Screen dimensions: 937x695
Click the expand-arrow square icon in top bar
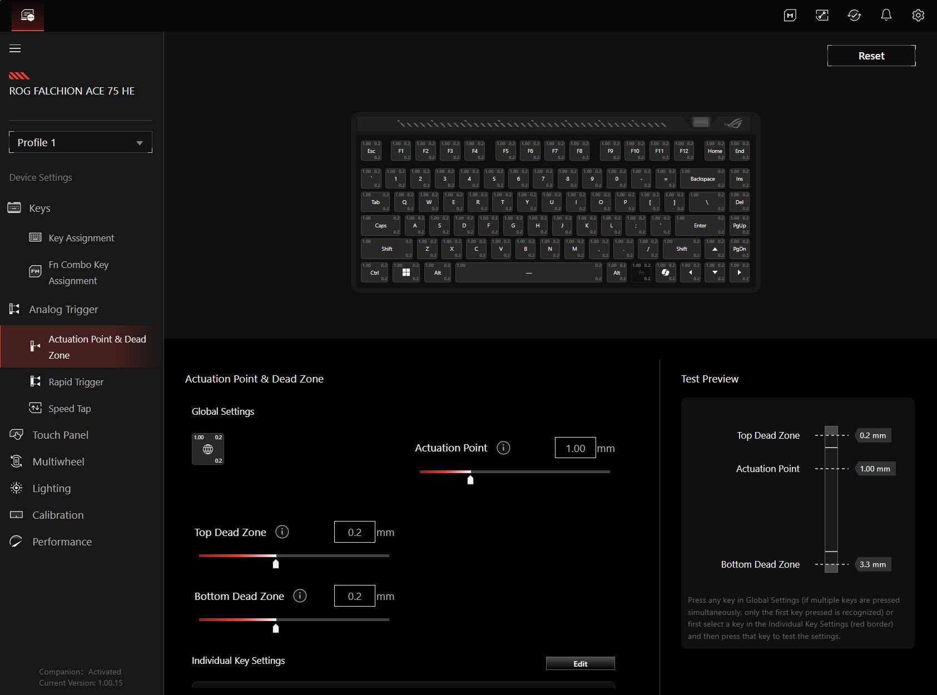(x=822, y=16)
